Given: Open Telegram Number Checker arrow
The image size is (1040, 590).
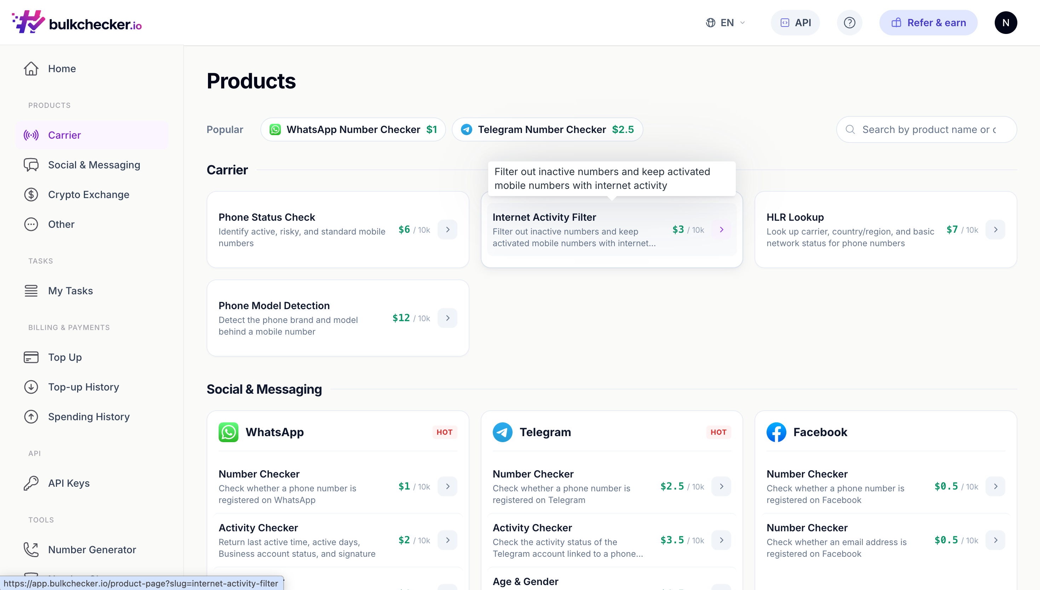Looking at the screenshot, I should point(721,486).
